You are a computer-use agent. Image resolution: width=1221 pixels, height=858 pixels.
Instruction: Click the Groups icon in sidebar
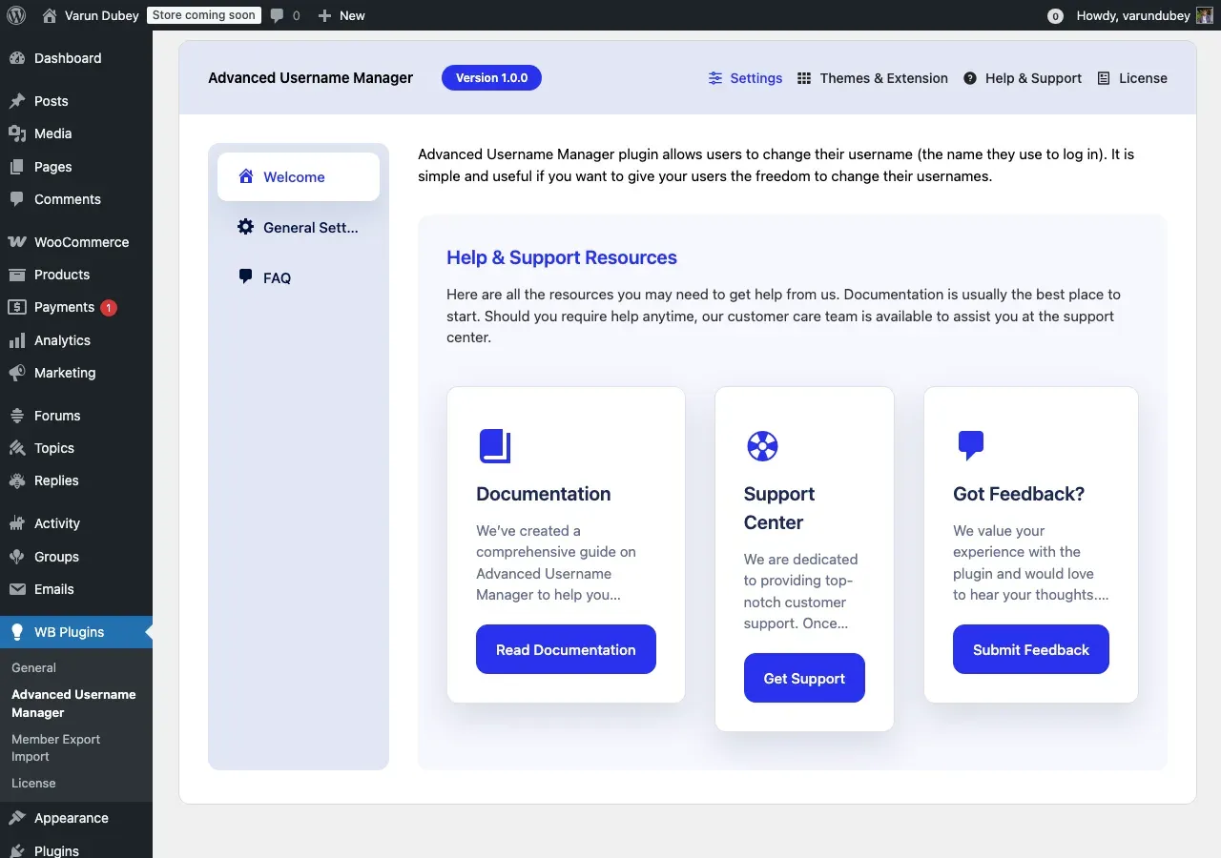[x=17, y=557]
